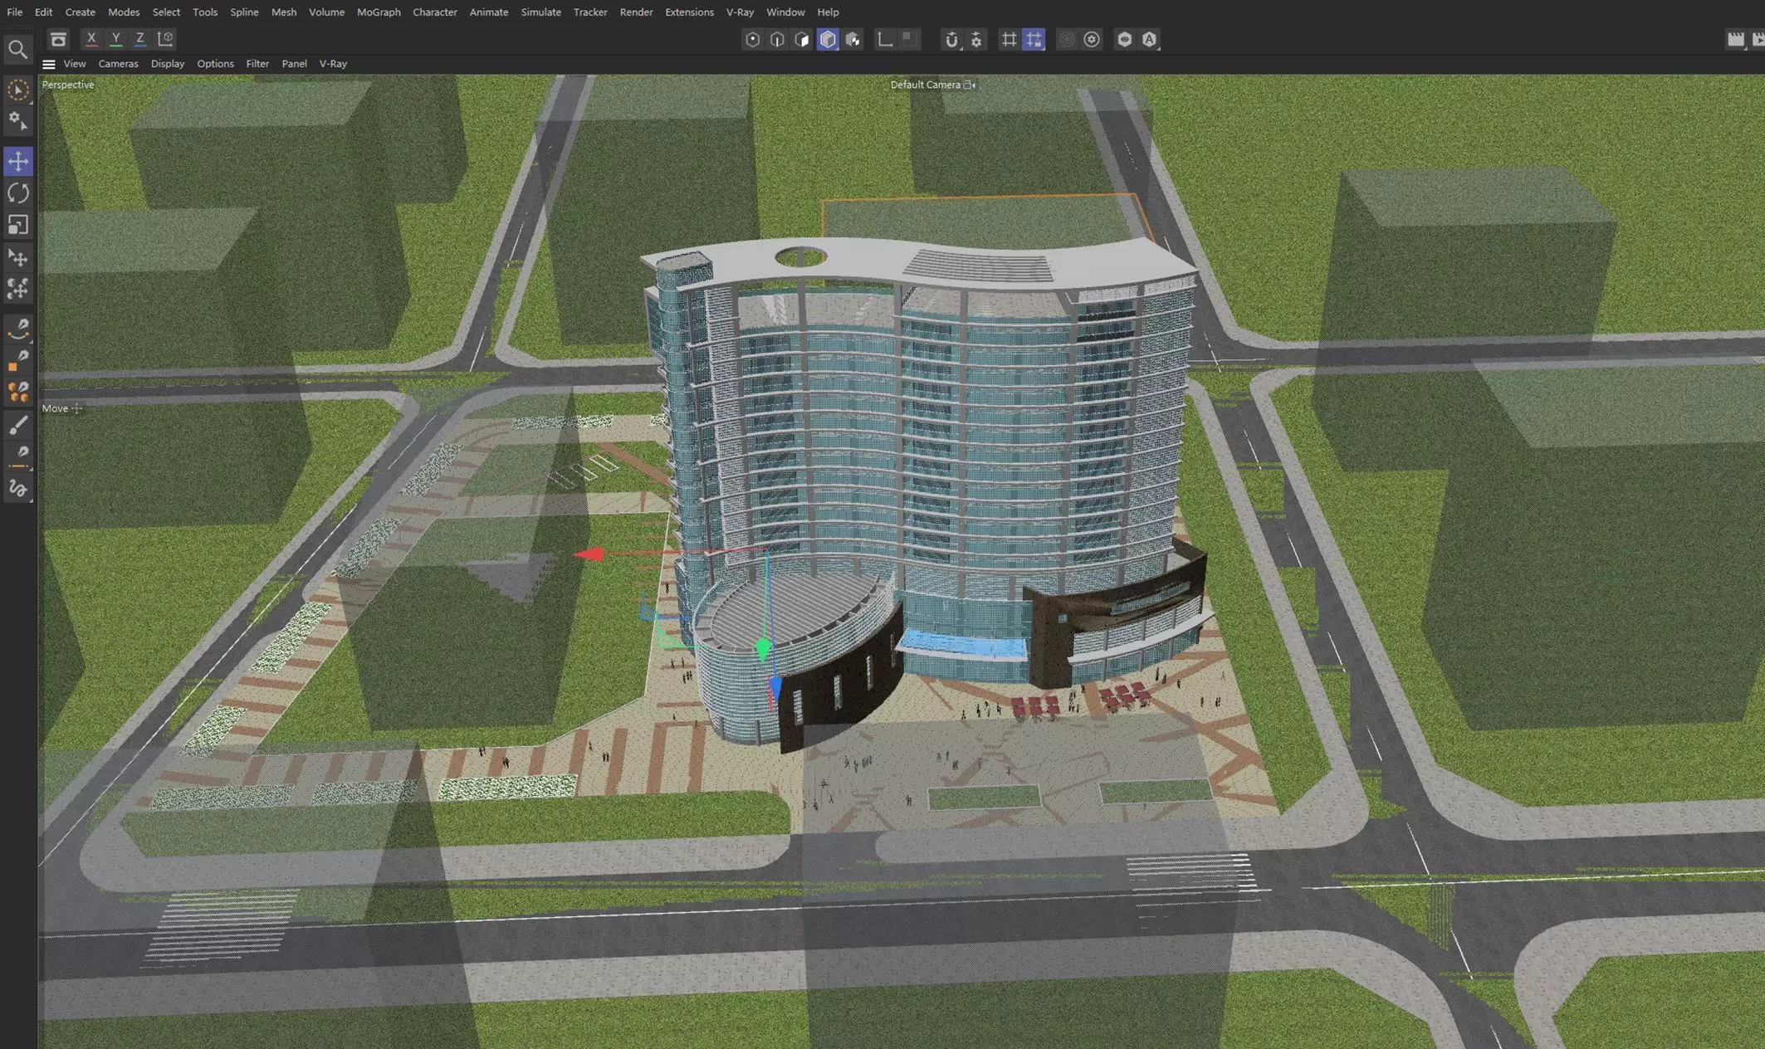Image resolution: width=1765 pixels, height=1049 pixels.
Task: Select the Line Cut pen tool
Action: [17, 456]
